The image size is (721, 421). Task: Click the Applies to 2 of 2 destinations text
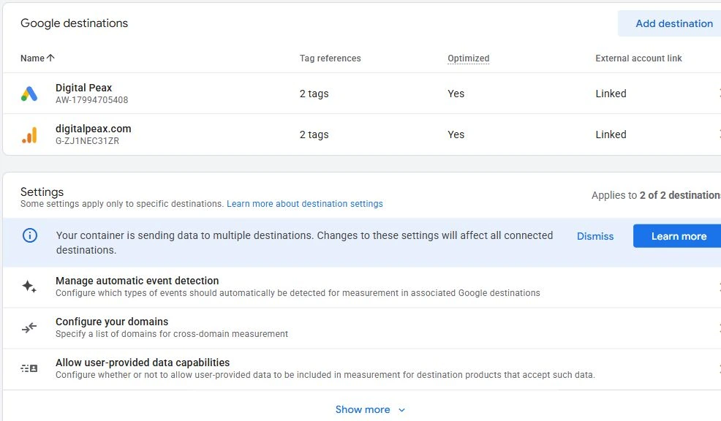click(656, 195)
